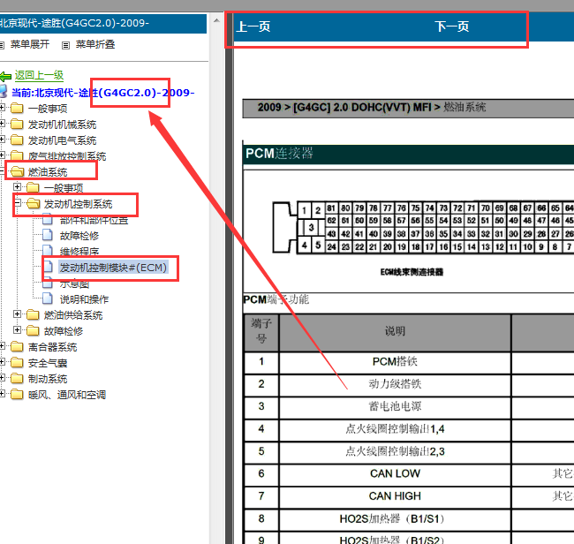The image size is (574, 544).
Task: Expand 故障检修 folder under 燃油系统
Action: coord(17,329)
